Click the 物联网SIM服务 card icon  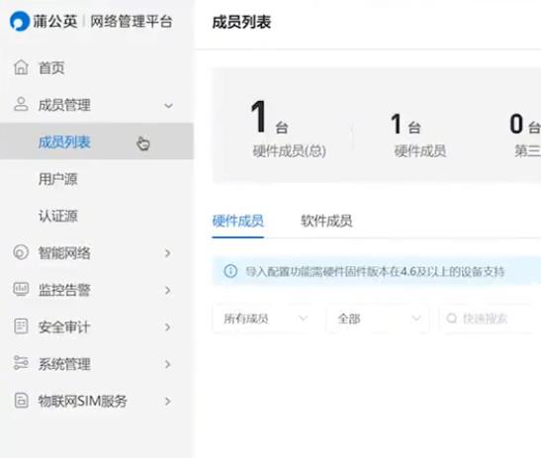pos(21,401)
